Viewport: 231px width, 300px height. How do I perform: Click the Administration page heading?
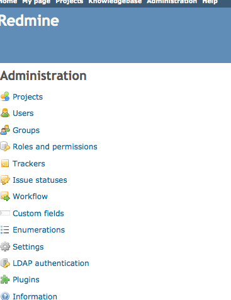(43, 76)
